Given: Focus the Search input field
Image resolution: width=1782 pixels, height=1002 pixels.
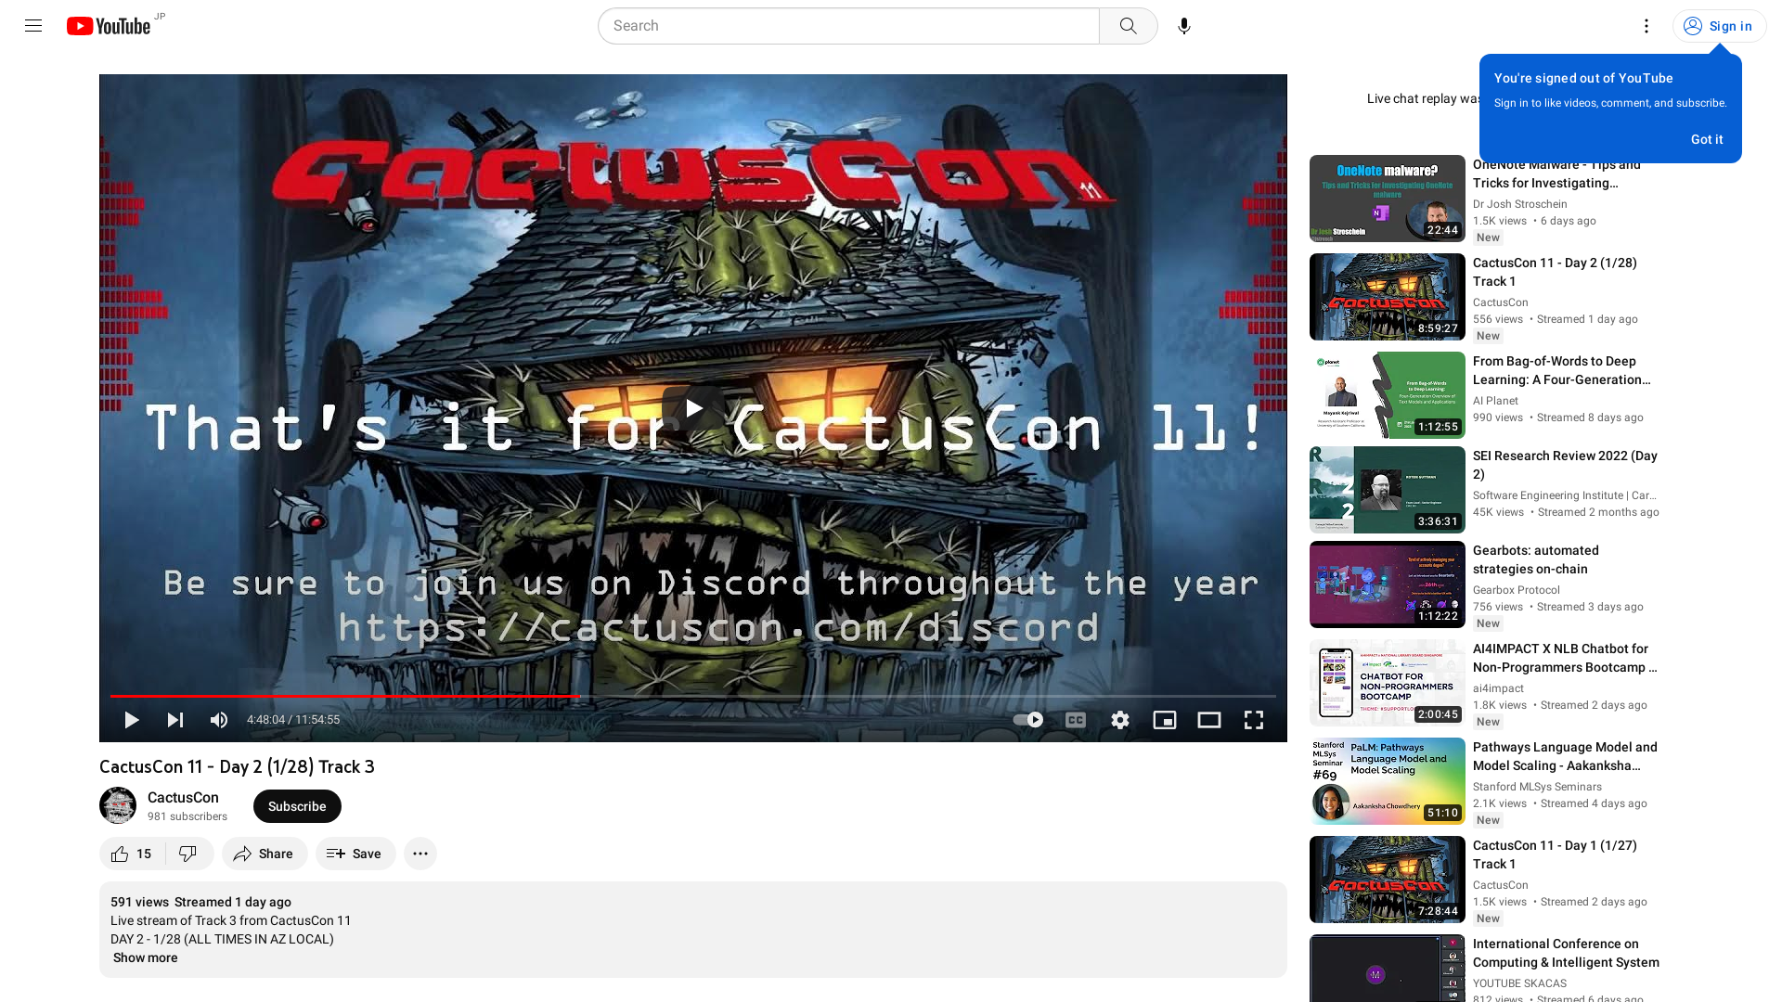Looking at the screenshot, I should [848, 26].
